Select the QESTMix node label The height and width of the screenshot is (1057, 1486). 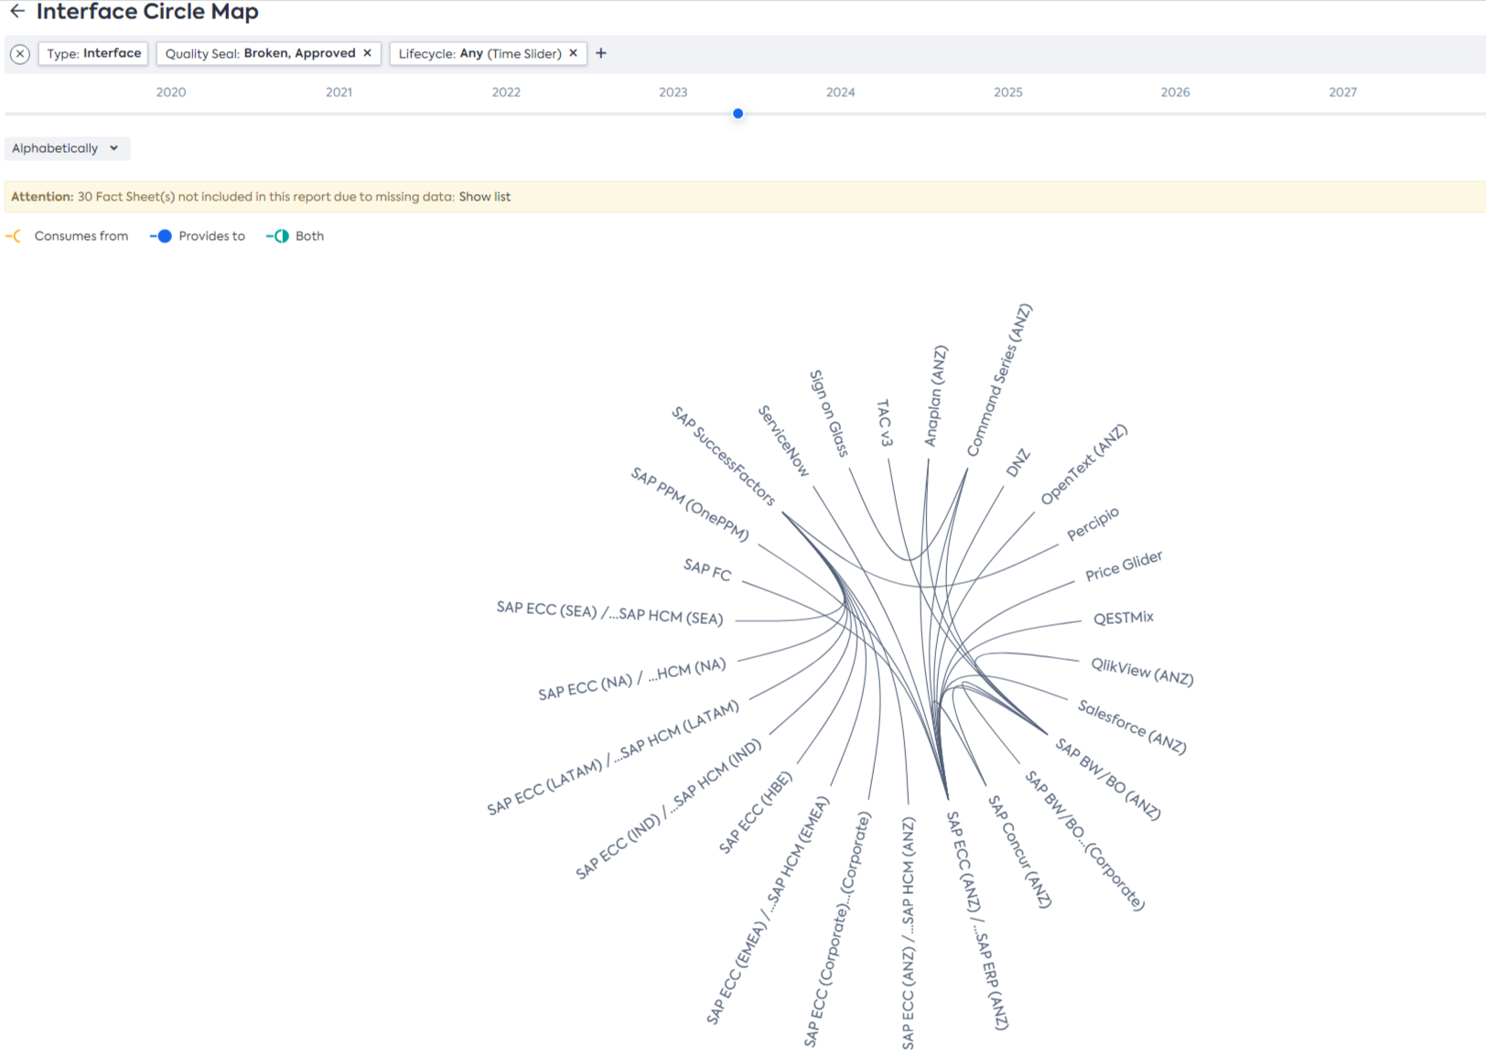(1124, 618)
